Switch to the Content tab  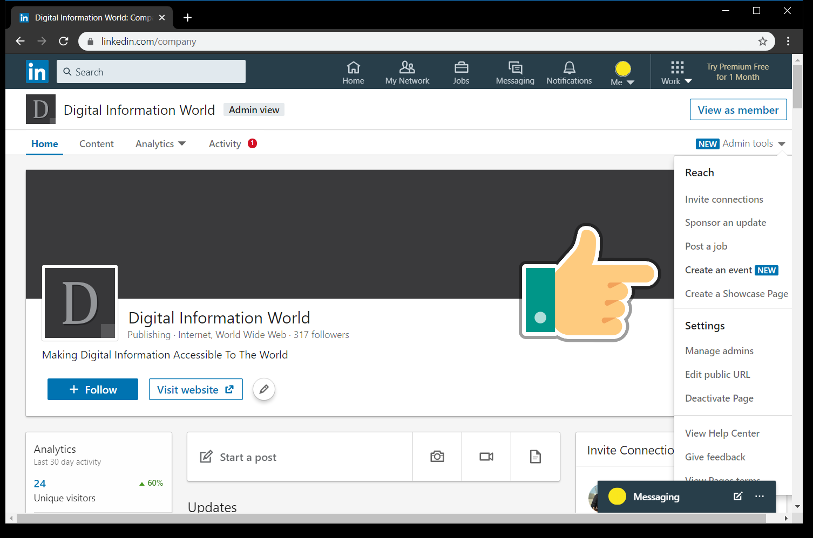97,144
